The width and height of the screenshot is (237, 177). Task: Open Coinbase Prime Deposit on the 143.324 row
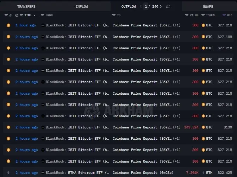[x=142, y=127]
